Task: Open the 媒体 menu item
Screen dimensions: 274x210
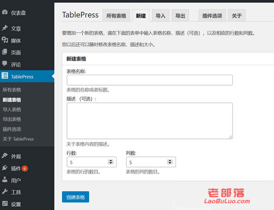Action: [16, 41]
